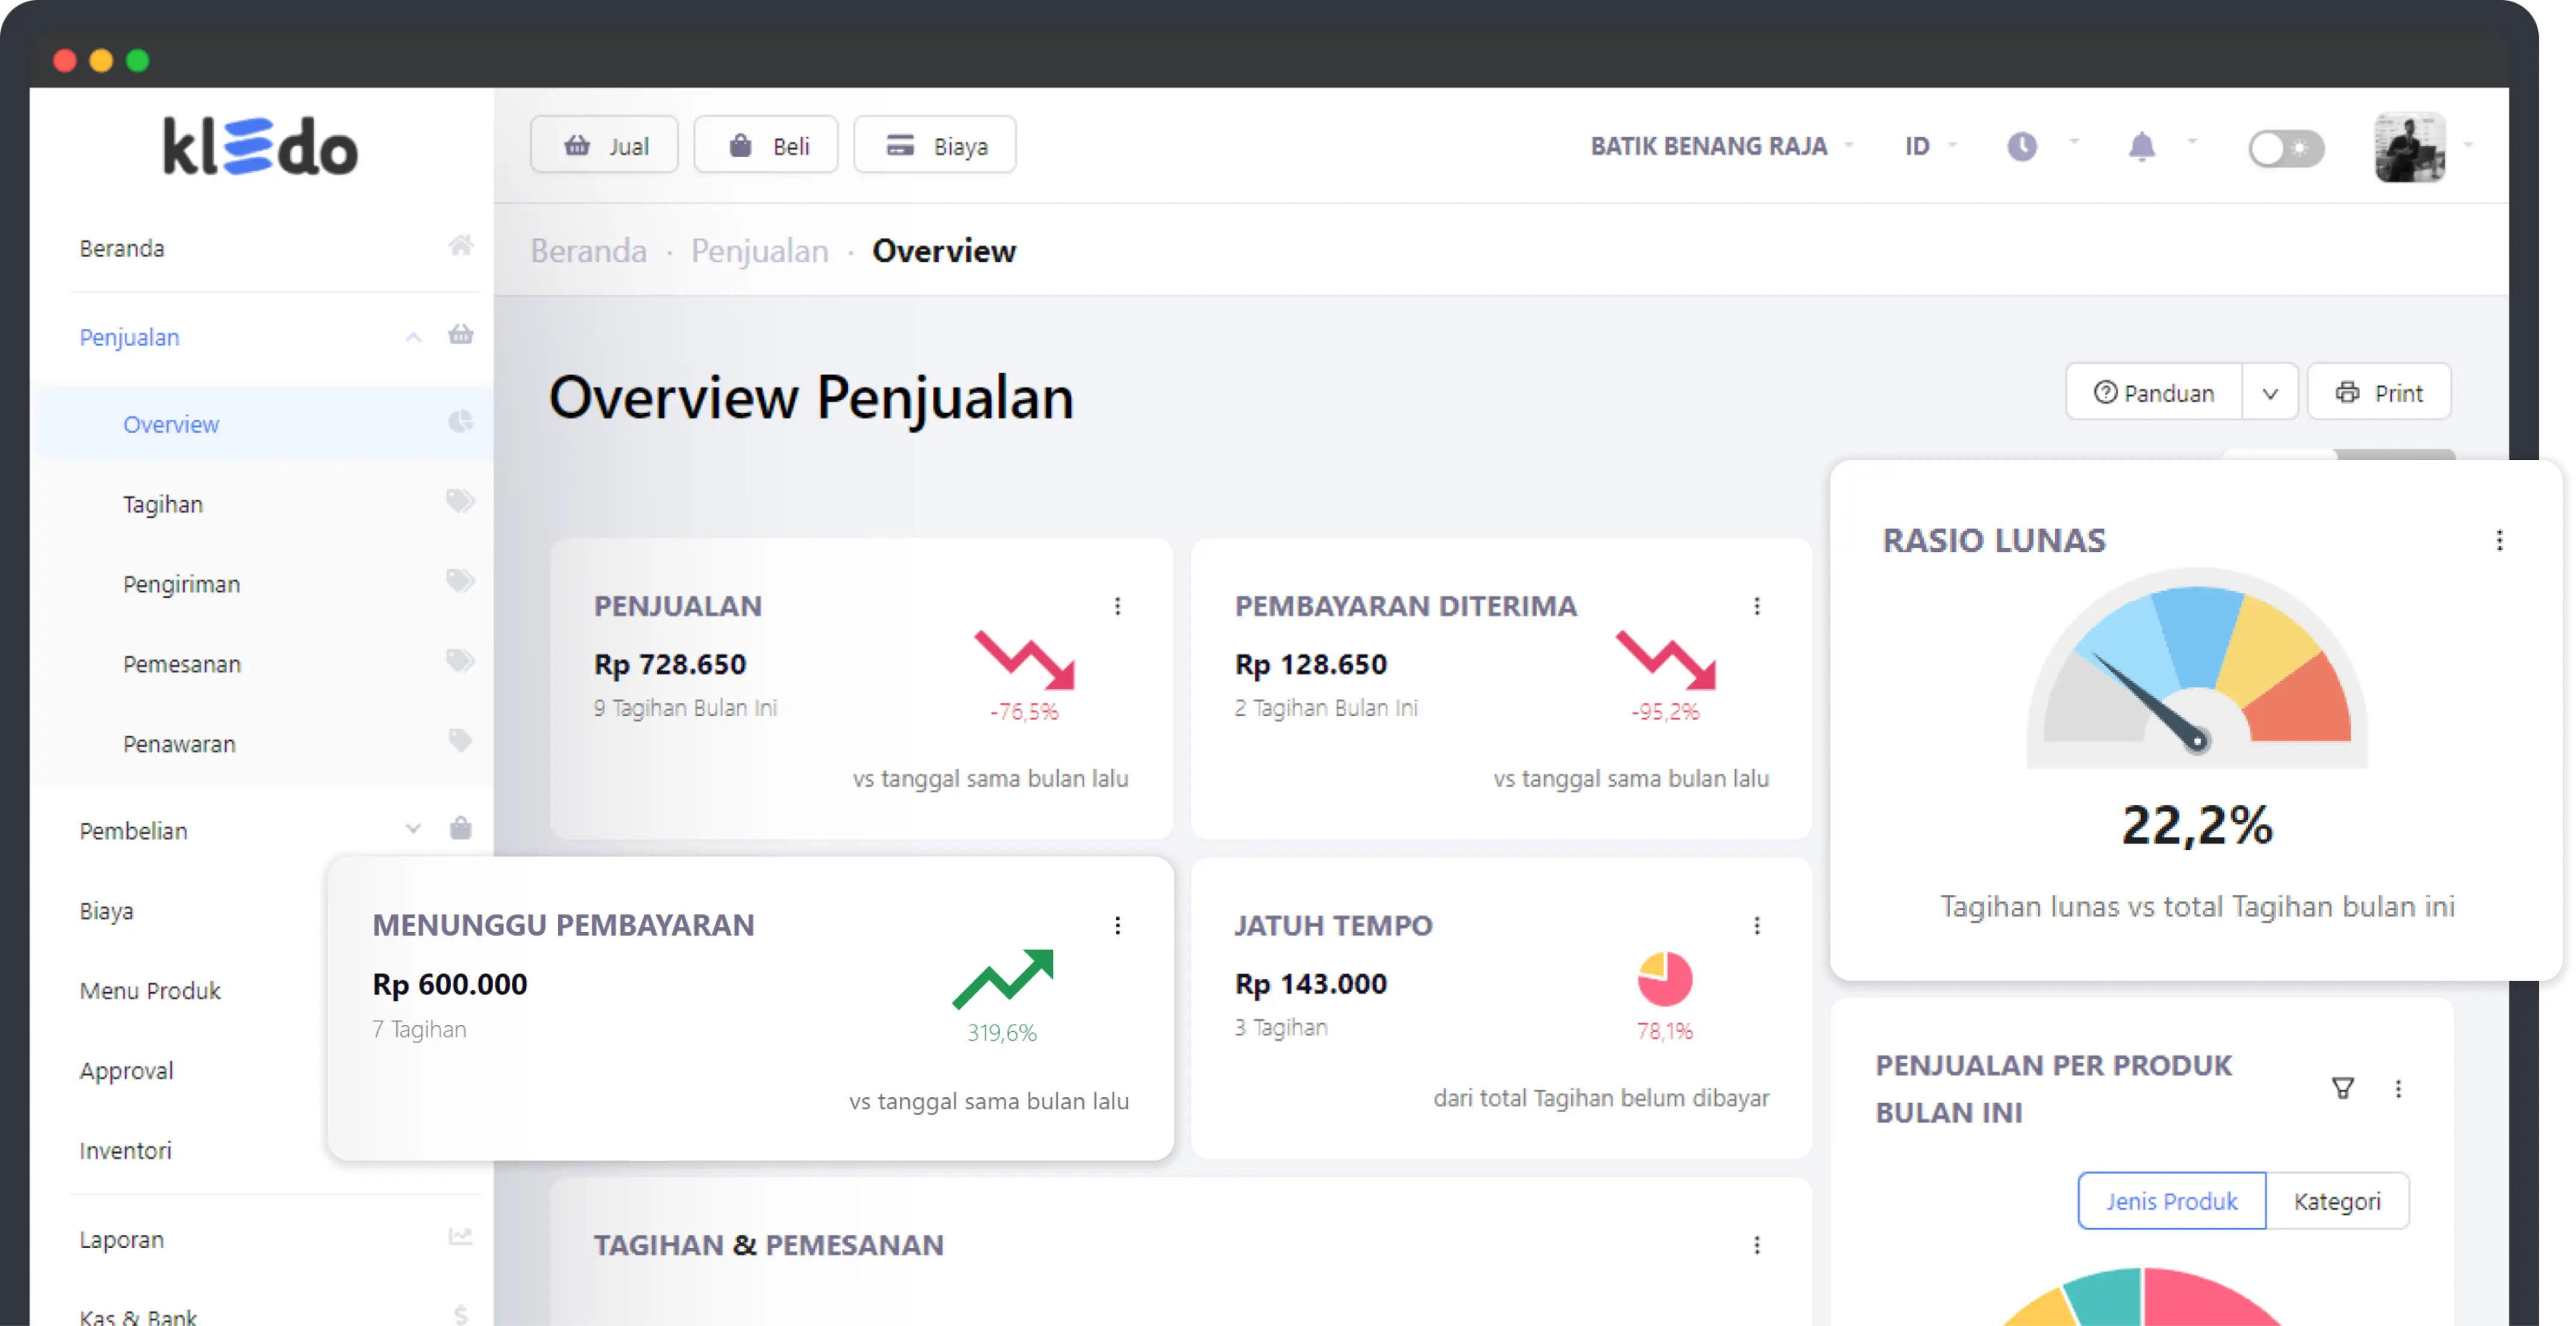The height and width of the screenshot is (1326, 2576).
Task: Click the Penjualan breadcrumb link
Action: tap(760, 251)
